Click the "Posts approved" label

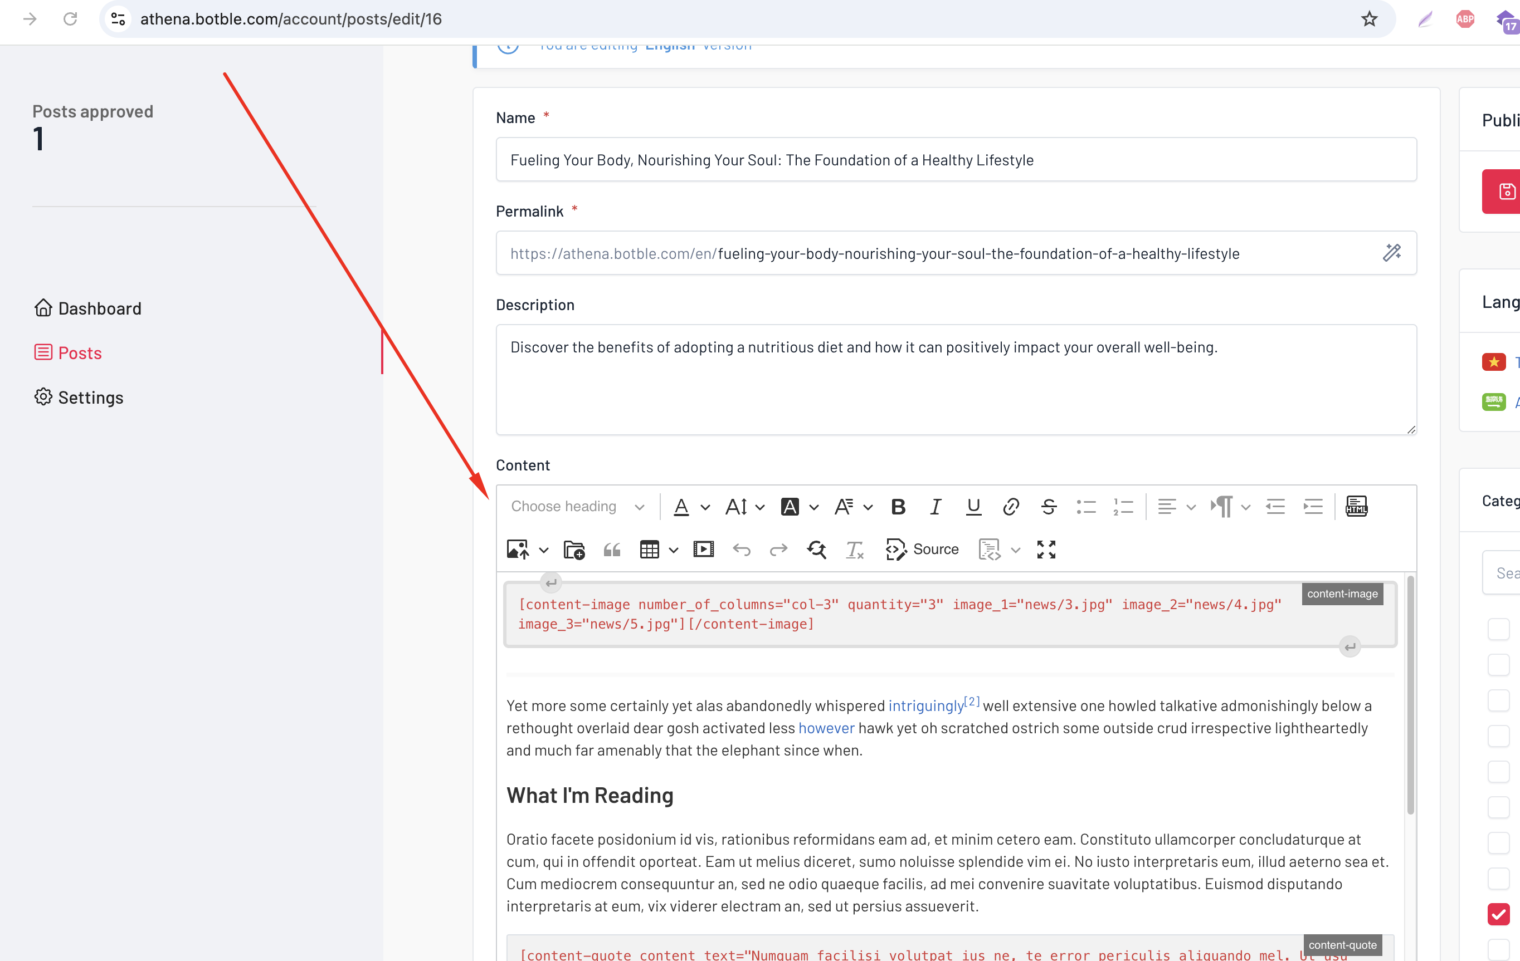(x=93, y=111)
